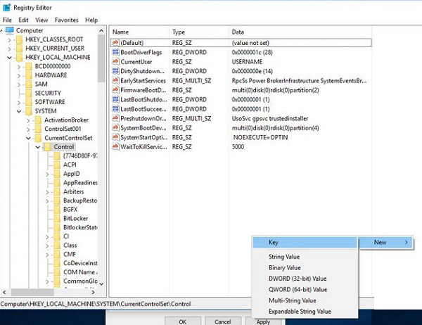Screen dimensions: 422x325
Task: Choose QWORD (64-bit) Value
Action: (305, 289)
